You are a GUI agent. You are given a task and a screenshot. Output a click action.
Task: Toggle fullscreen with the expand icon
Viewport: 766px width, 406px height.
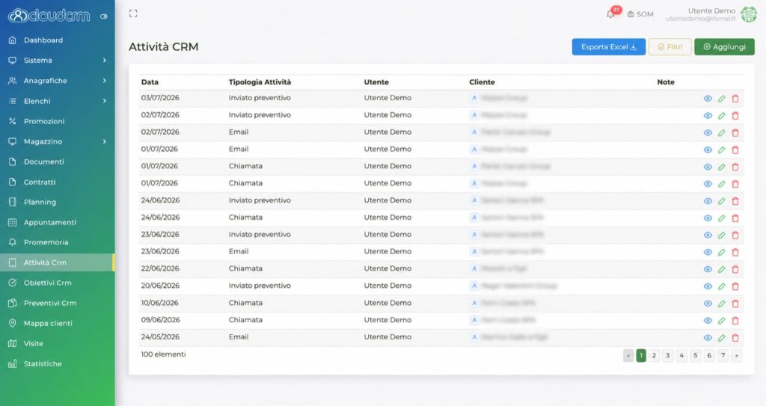[x=133, y=13]
